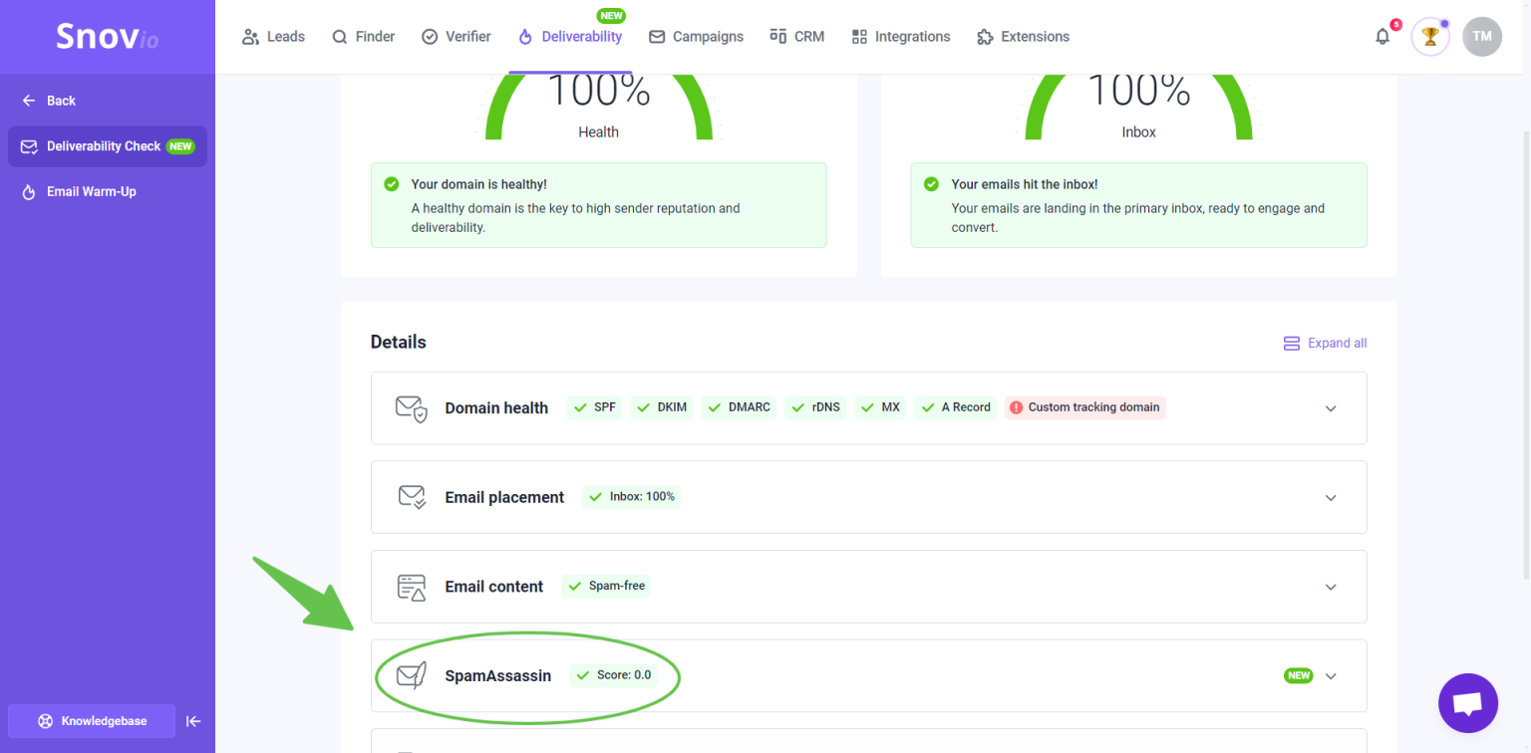Click the NEW badge in SpamAssassin row
The height and width of the screenshot is (753, 1531).
(1299, 675)
